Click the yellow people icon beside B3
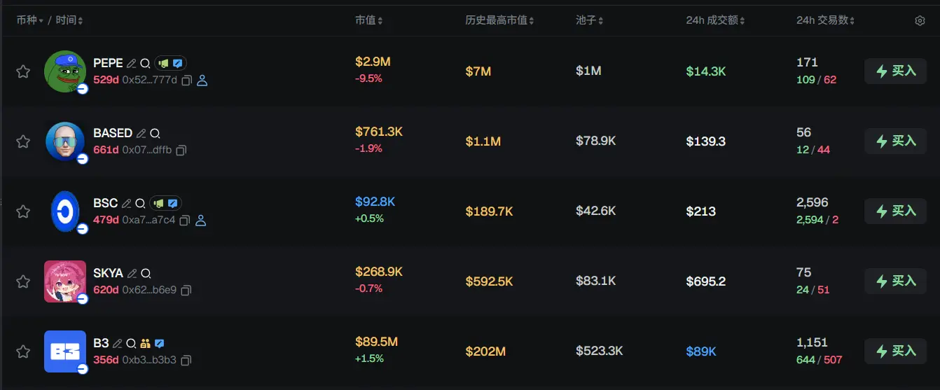Screen dimensions: 940x390 (x=146, y=343)
